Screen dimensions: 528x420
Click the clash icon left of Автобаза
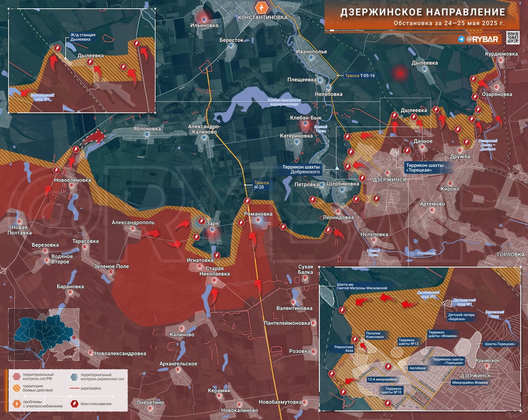coord(388,366)
